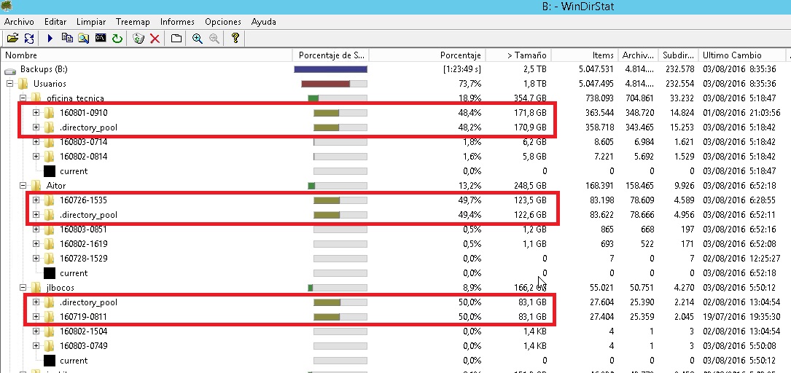This screenshot has height=373, width=791.
Task: Click the red X permanent delete icon
Action: (155, 38)
